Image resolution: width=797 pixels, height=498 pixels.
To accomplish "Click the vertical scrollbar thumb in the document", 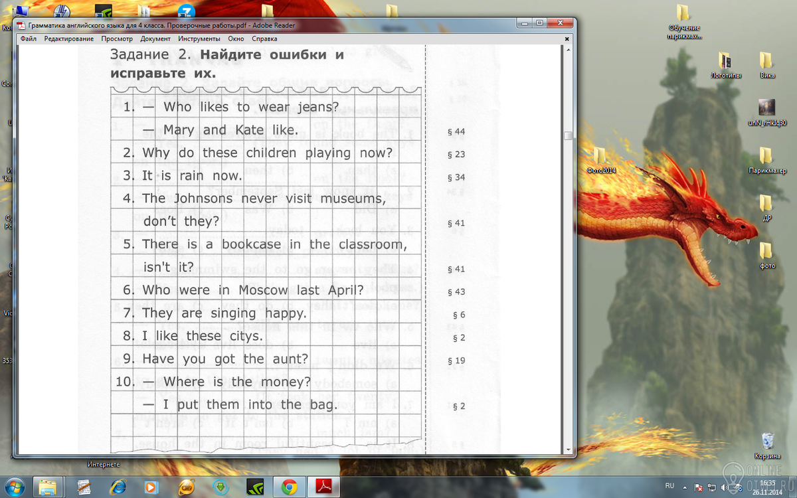I will (568, 135).
